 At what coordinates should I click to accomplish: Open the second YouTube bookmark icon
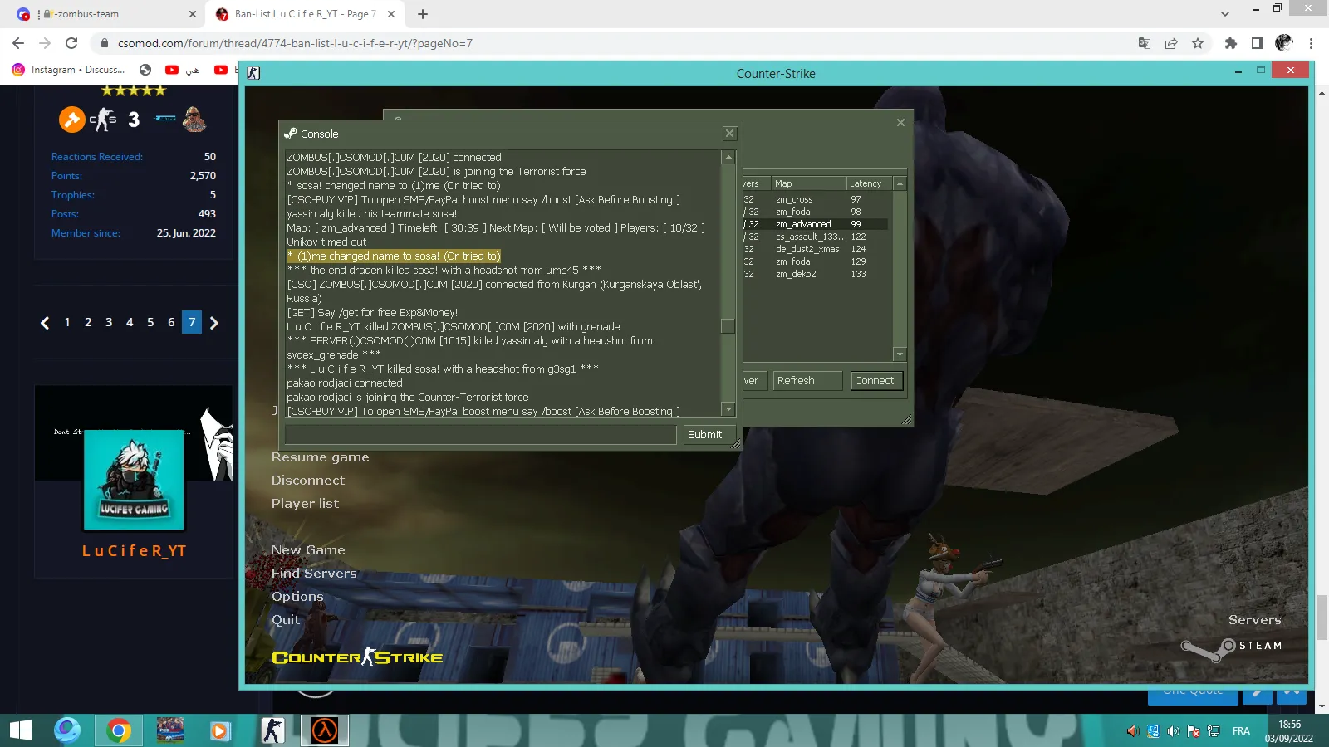[221, 70]
